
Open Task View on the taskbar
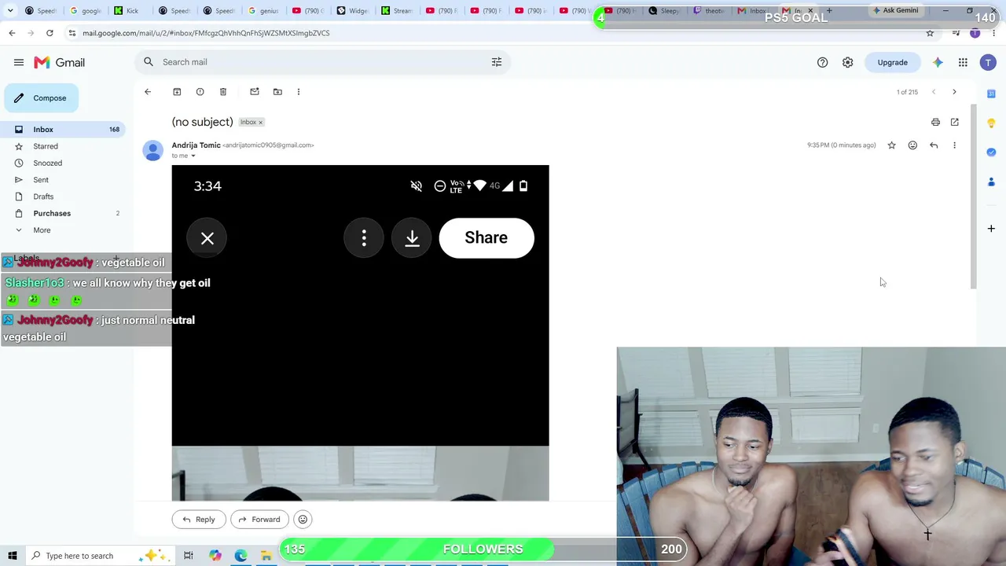tap(189, 556)
